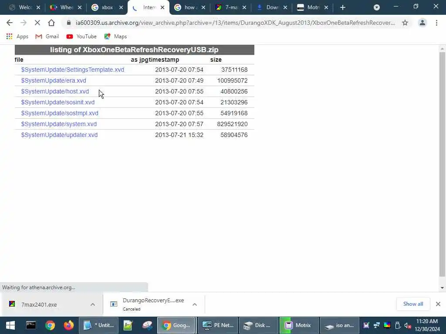
Task: Switch to the Disk taskbar window
Action: click(x=259, y=325)
